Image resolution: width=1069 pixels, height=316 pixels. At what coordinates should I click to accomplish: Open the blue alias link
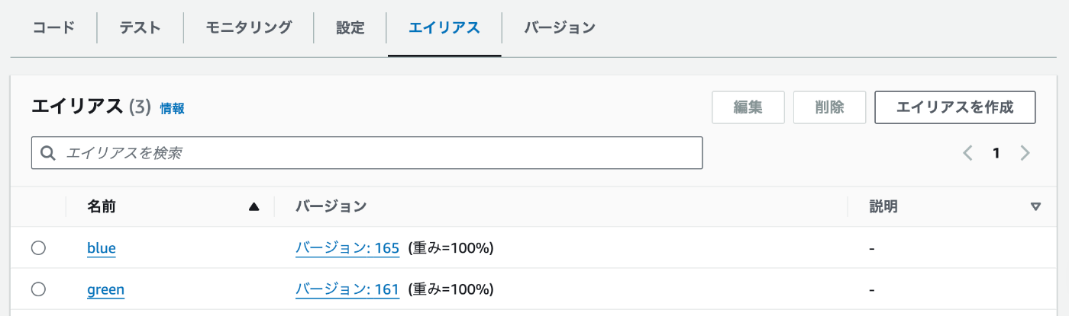[x=102, y=247]
